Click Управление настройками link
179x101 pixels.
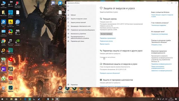[x=107, y=57]
